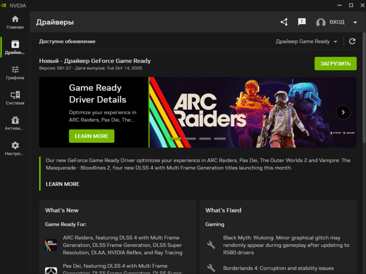
Task: Select the second carousel indicator dot
Action: pyautogui.click(x=190, y=138)
